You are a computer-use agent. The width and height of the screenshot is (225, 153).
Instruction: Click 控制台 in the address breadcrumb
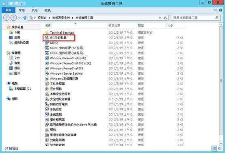[42, 18]
